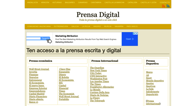This screenshot has height=106, width=196.
Task: Open the Castilla y León menu item
Action: coord(148,2)
